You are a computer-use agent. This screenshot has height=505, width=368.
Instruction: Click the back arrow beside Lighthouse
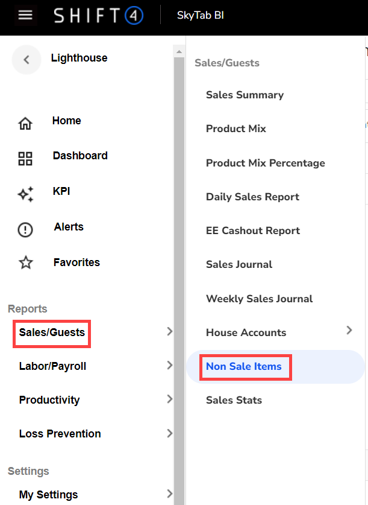[26, 59]
